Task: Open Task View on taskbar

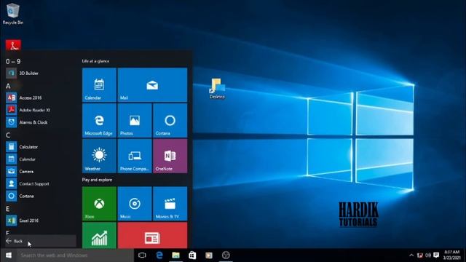Action: (143, 255)
